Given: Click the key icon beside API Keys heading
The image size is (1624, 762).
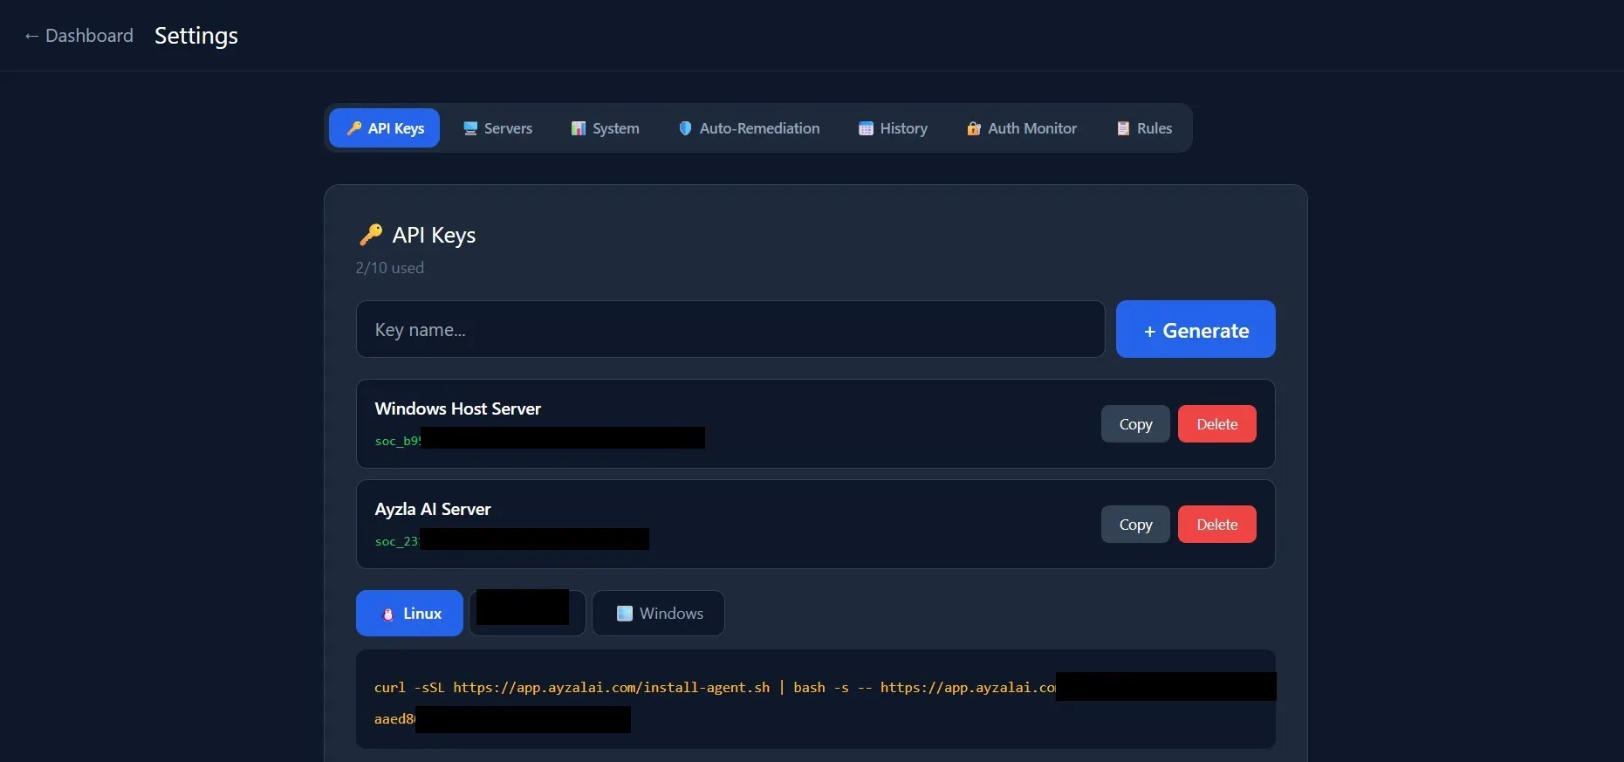Looking at the screenshot, I should 371,235.
